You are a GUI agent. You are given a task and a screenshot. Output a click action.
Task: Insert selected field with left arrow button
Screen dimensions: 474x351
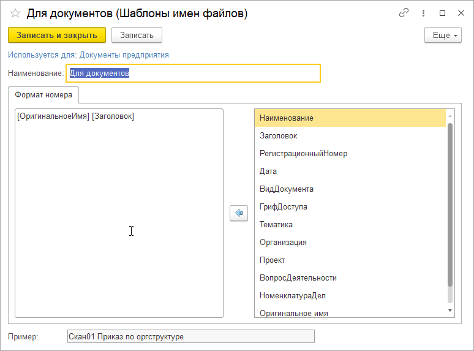tap(238, 213)
